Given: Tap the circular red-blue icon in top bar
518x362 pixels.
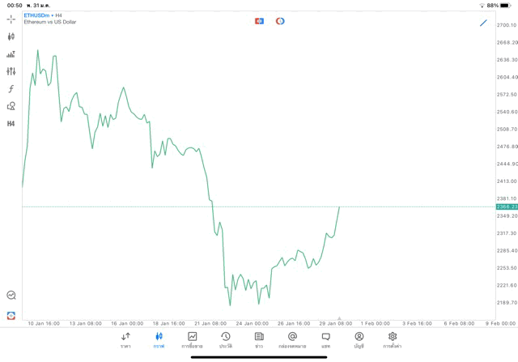Looking at the screenshot, I should coord(280,21).
